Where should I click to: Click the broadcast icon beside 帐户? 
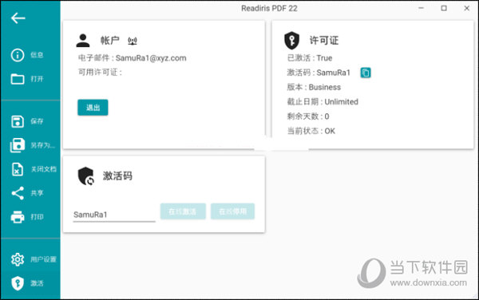(x=133, y=41)
